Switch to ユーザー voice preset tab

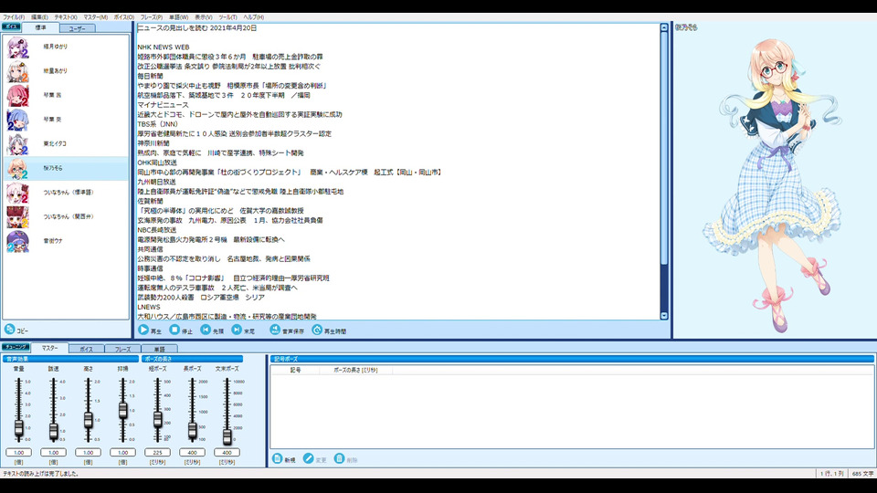tap(77, 28)
